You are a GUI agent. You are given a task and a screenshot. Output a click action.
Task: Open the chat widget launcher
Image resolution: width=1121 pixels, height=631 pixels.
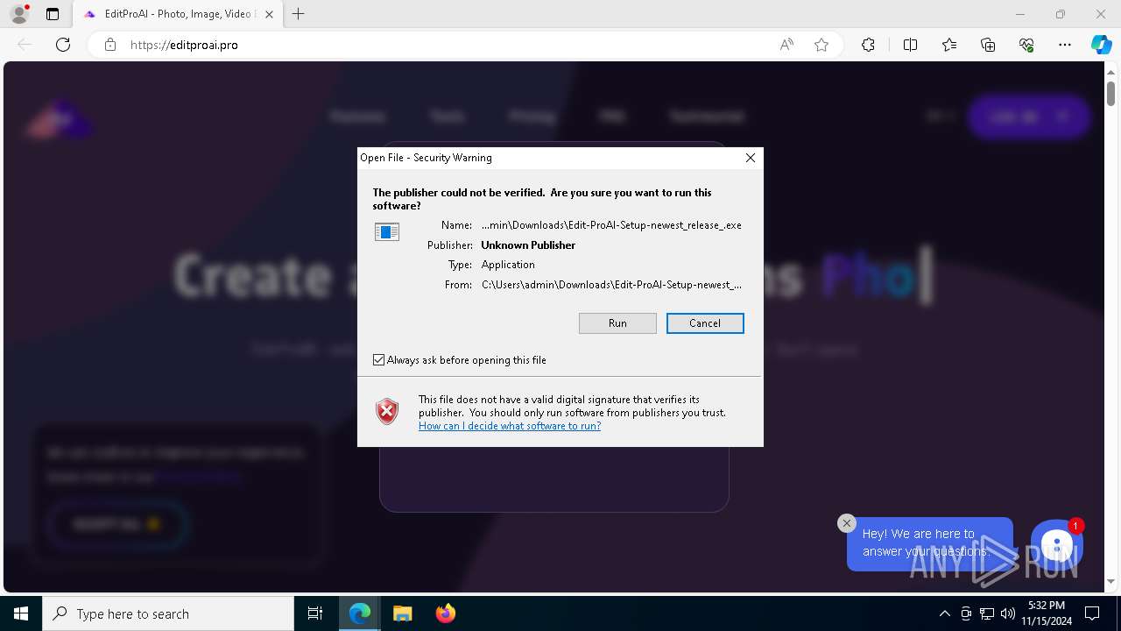pos(1057,546)
